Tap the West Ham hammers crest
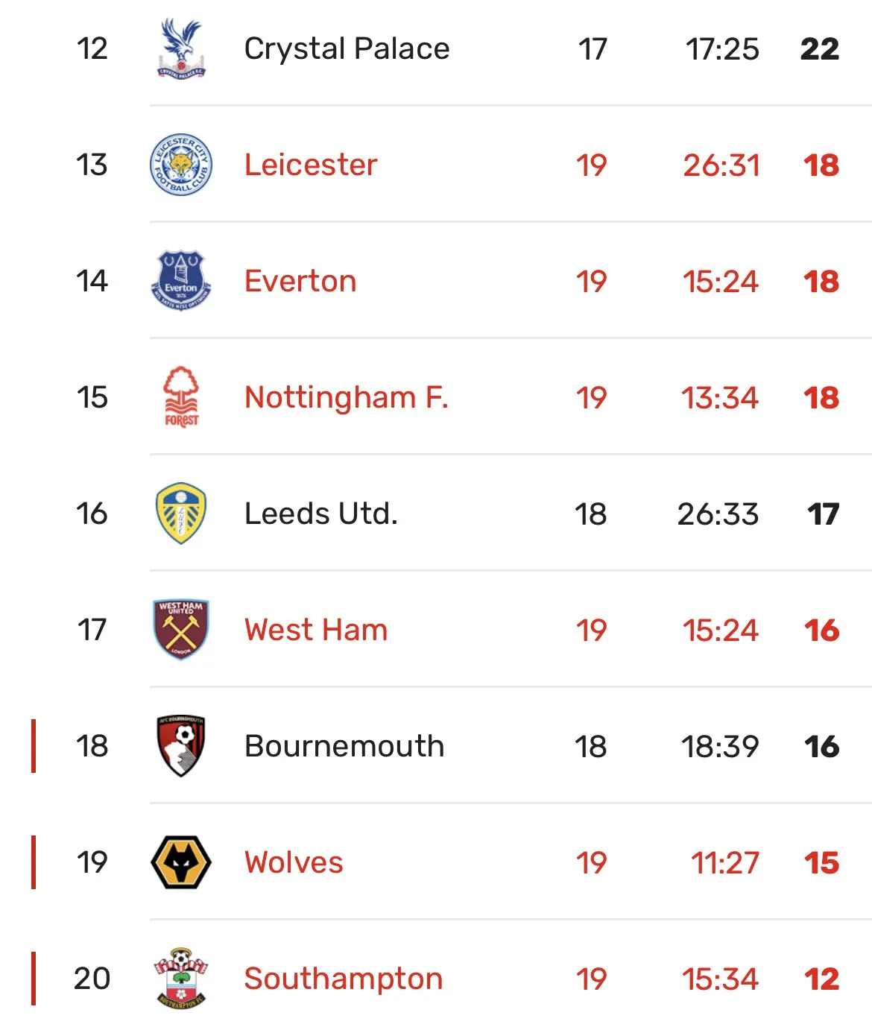872x1030 pixels. (181, 630)
